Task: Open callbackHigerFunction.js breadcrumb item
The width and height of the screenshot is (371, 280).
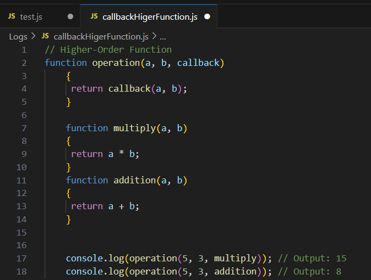Action: (x=101, y=37)
